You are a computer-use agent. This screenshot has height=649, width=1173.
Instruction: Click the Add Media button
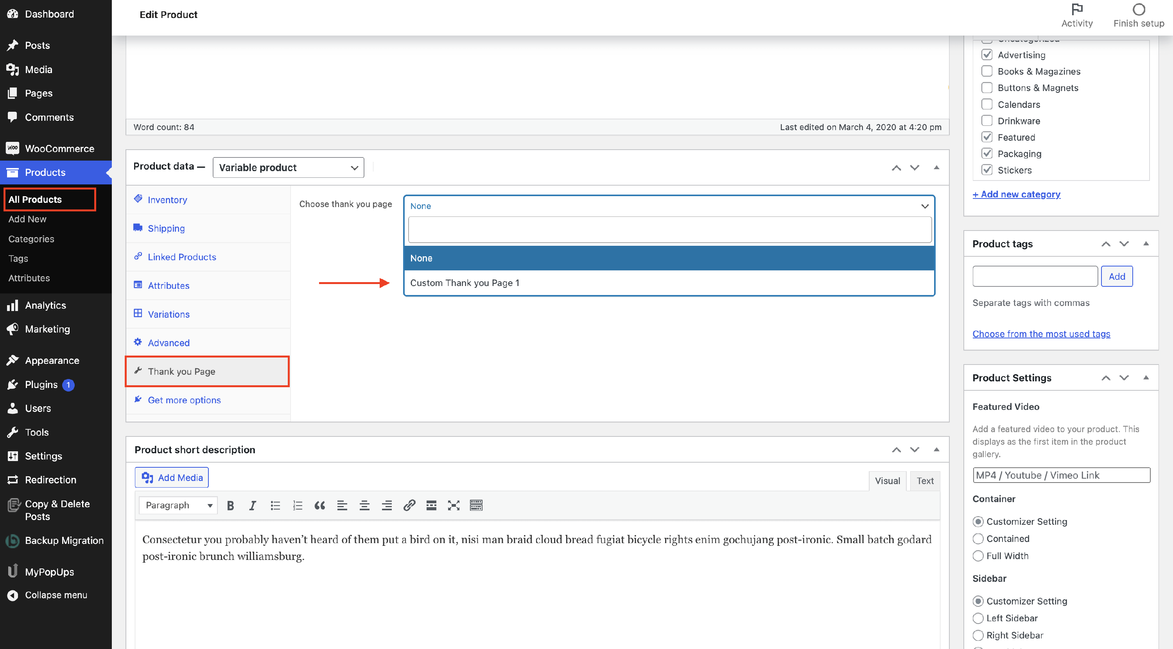tap(172, 477)
